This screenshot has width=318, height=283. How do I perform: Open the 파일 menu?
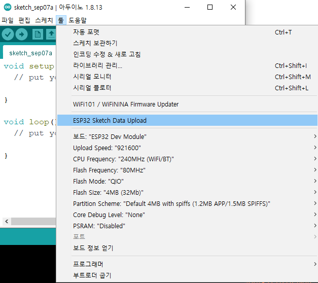point(8,20)
